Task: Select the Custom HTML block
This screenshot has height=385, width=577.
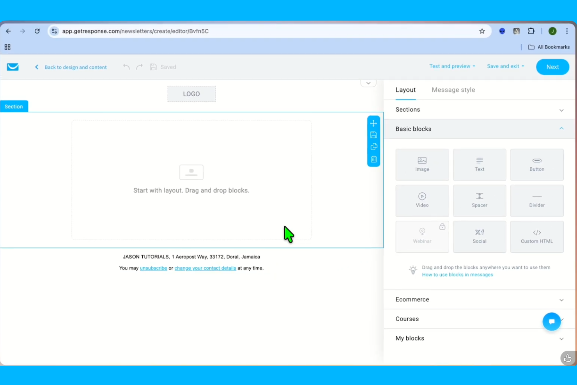Action: pyautogui.click(x=537, y=237)
